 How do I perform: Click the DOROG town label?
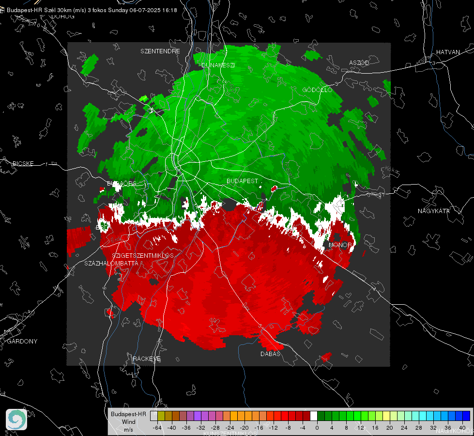pos(63,16)
